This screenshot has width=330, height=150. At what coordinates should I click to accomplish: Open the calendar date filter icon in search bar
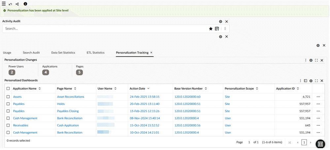[x=217, y=29]
